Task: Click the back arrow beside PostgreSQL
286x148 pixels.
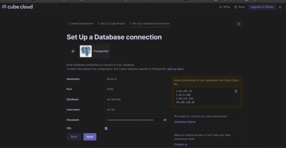Action: click(x=73, y=51)
